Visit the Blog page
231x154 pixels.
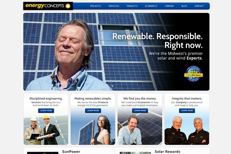pyautogui.click(x=184, y=6)
